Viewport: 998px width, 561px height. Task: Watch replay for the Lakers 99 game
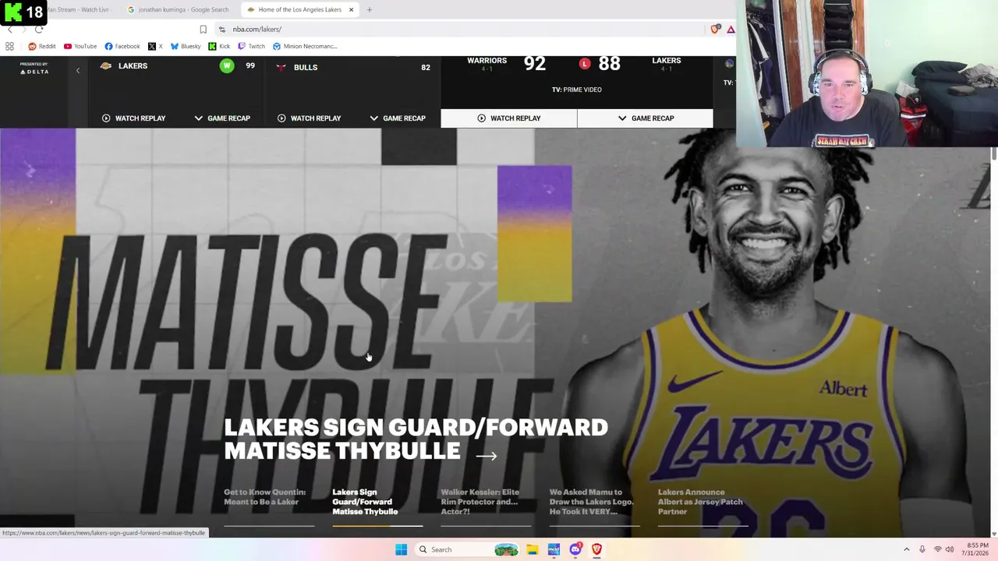tap(133, 118)
